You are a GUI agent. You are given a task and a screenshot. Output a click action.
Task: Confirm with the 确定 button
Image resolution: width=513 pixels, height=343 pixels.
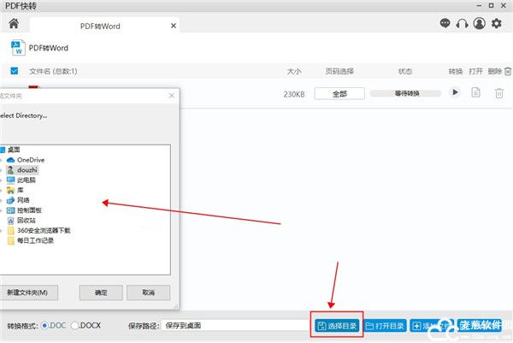(x=101, y=293)
